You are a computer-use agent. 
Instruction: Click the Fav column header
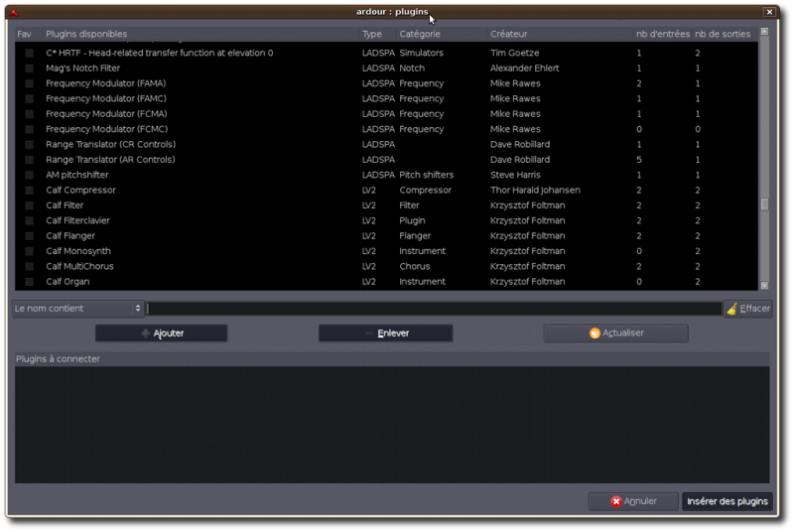(x=24, y=34)
